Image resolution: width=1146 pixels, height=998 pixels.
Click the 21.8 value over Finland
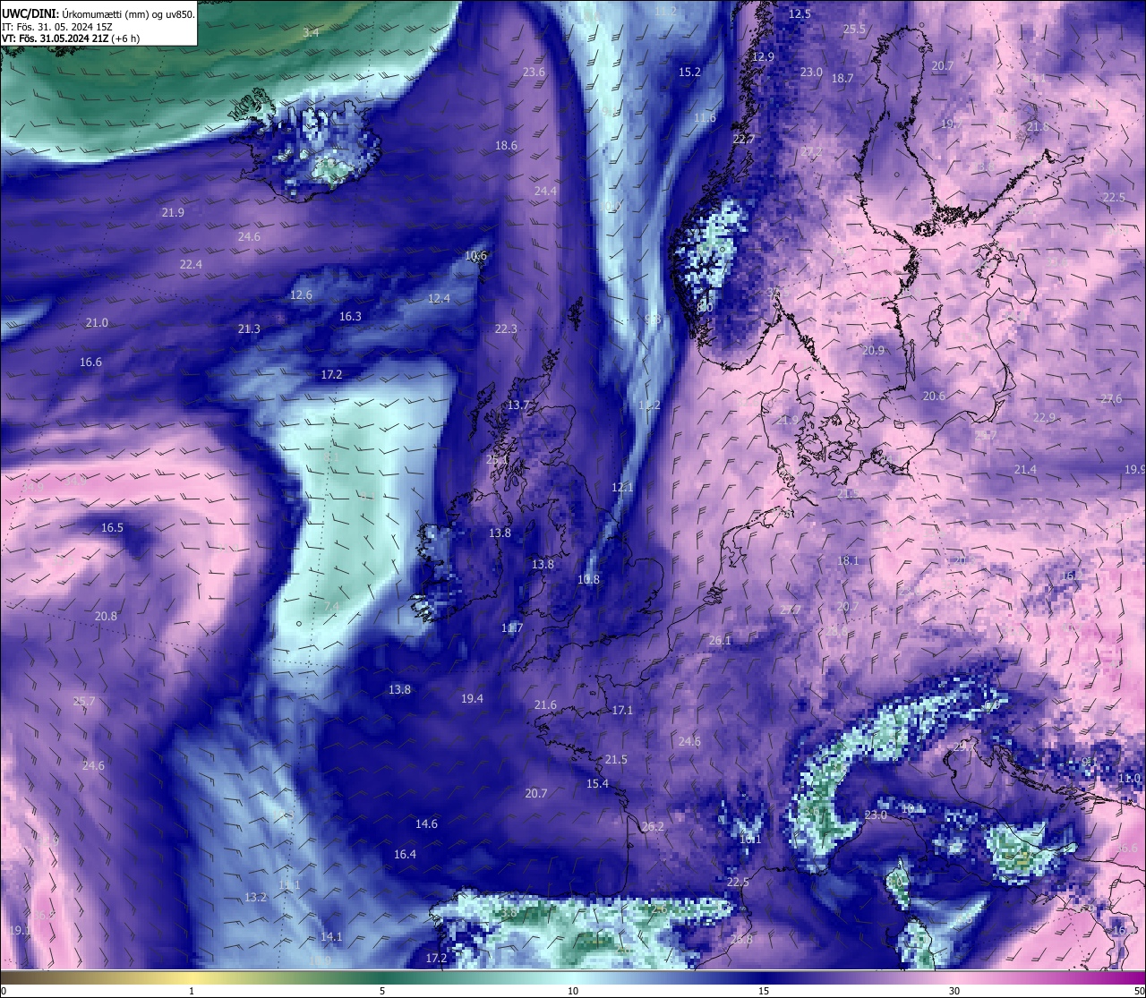tap(1037, 127)
